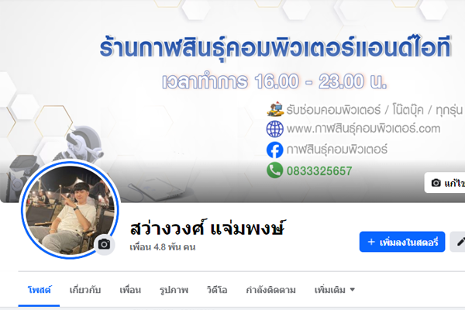Open the เกี่ยวกับ tab
Image resolution: width=465 pixels, height=310 pixels.
pyautogui.click(x=85, y=290)
